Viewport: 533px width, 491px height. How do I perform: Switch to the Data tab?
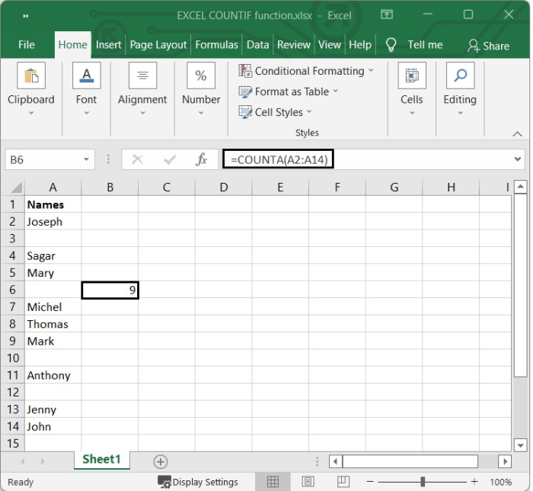(257, 45)
